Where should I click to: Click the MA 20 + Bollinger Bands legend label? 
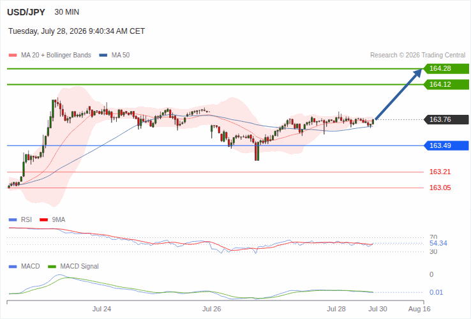56,56
